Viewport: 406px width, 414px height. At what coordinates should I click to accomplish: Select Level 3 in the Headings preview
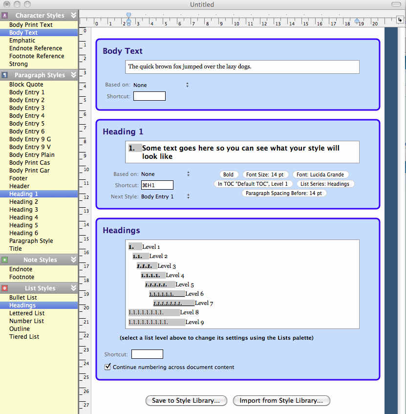click(167, 266)
